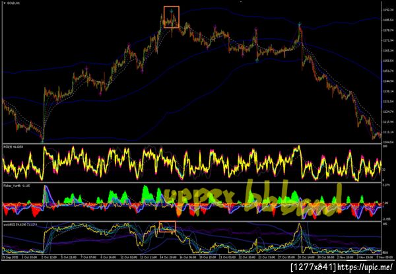Select the cyan down-arrow marker at the 28 Oct peak
The height and width of the screenshot is (274, 396).
tap(300, 24)
